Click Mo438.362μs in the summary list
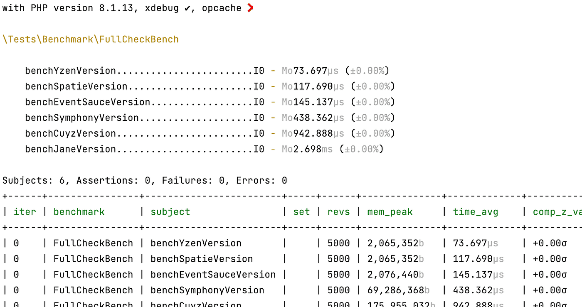Image resolution: width=582 pixels, height=307 pixels. tap(313, 118)
